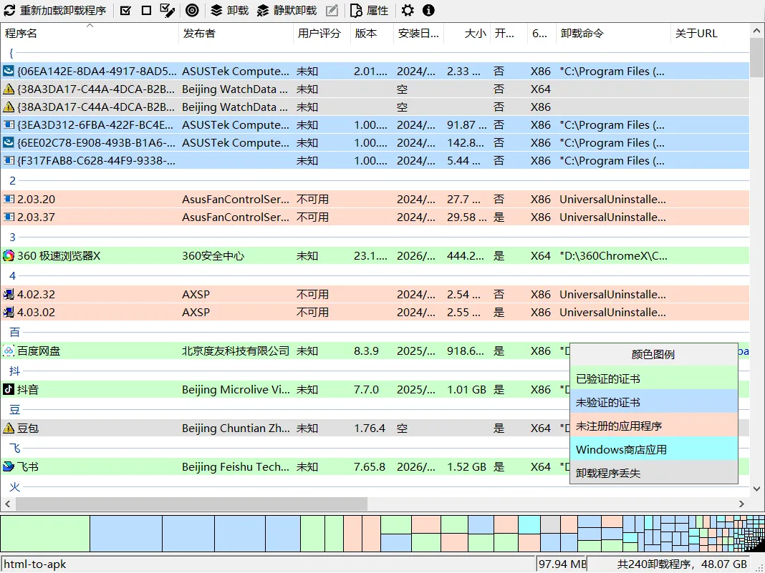Click the deselect all empty box icon

146,10
